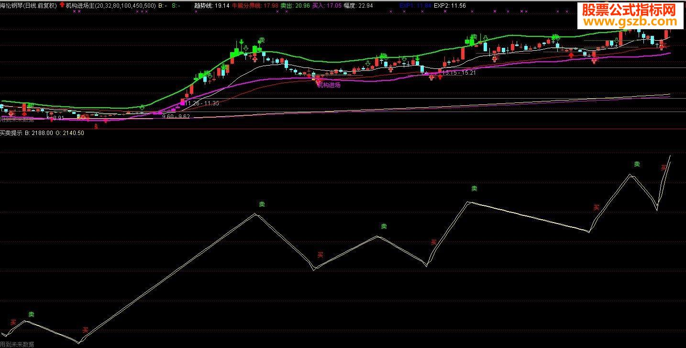The image size is (686, 348).
Task: Click the 11.26 - 11.35 price gap label
Action: tap(202, 103)
